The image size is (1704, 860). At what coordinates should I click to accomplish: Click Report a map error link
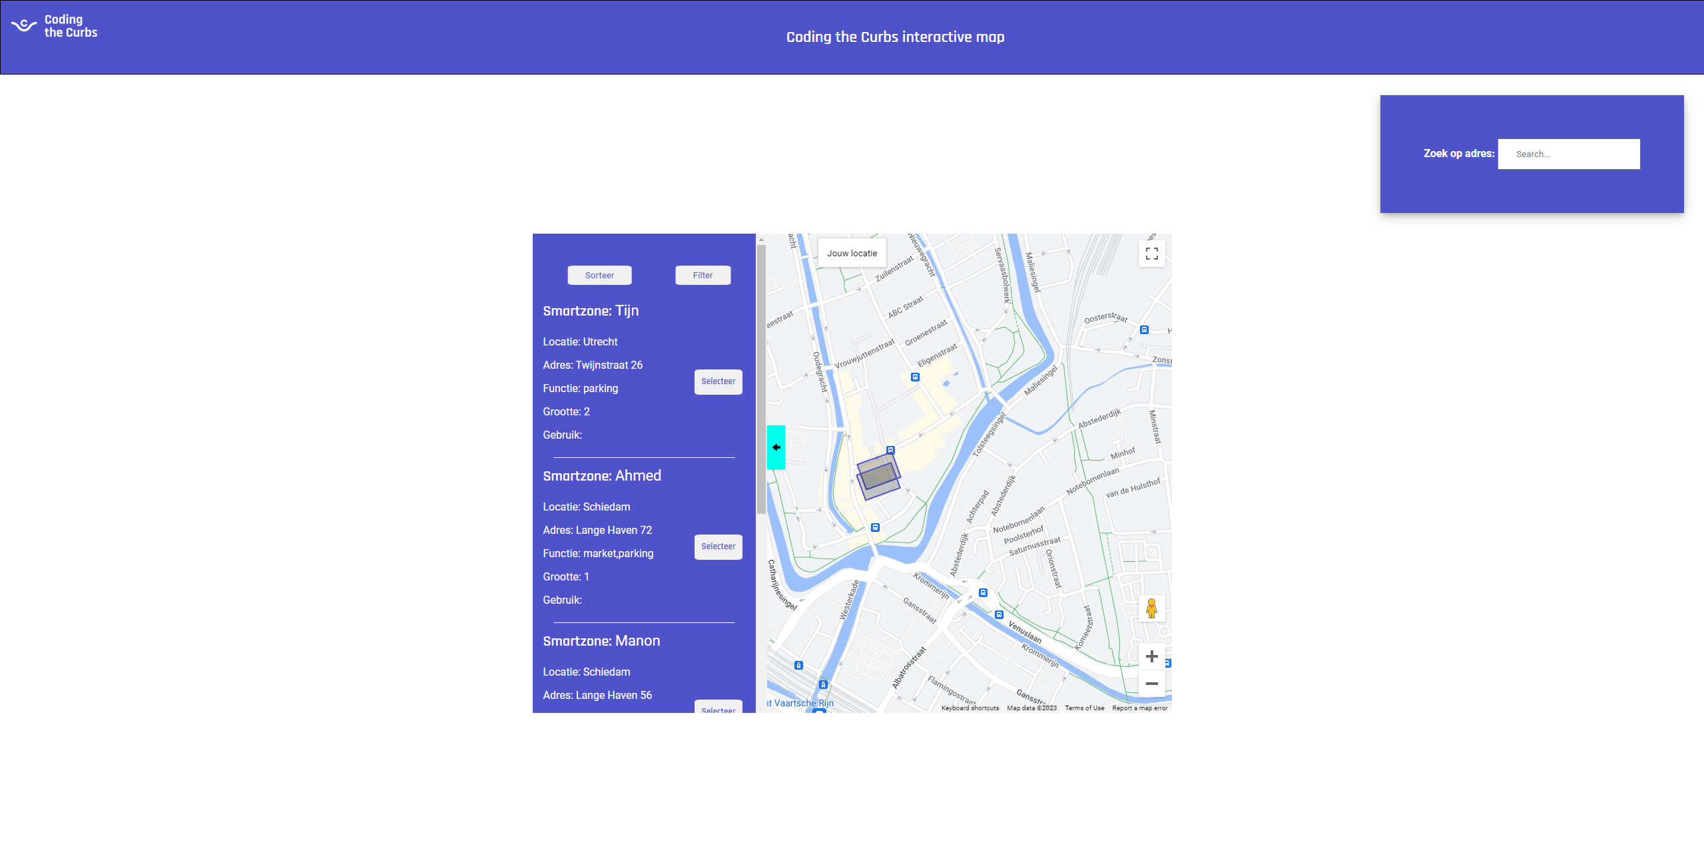[x=1139, y=708]
